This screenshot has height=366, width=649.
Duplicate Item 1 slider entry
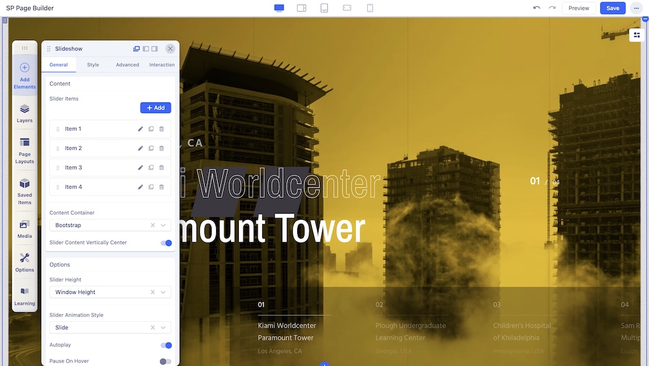point(151,128)
